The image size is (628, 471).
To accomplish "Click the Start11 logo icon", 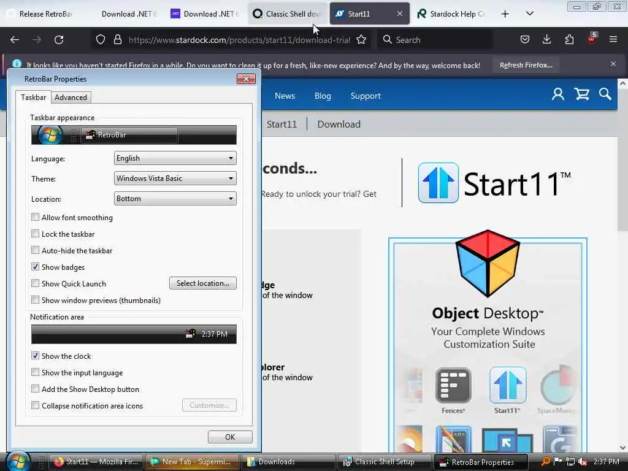I will pyautogui.click(x=438, y=183).
